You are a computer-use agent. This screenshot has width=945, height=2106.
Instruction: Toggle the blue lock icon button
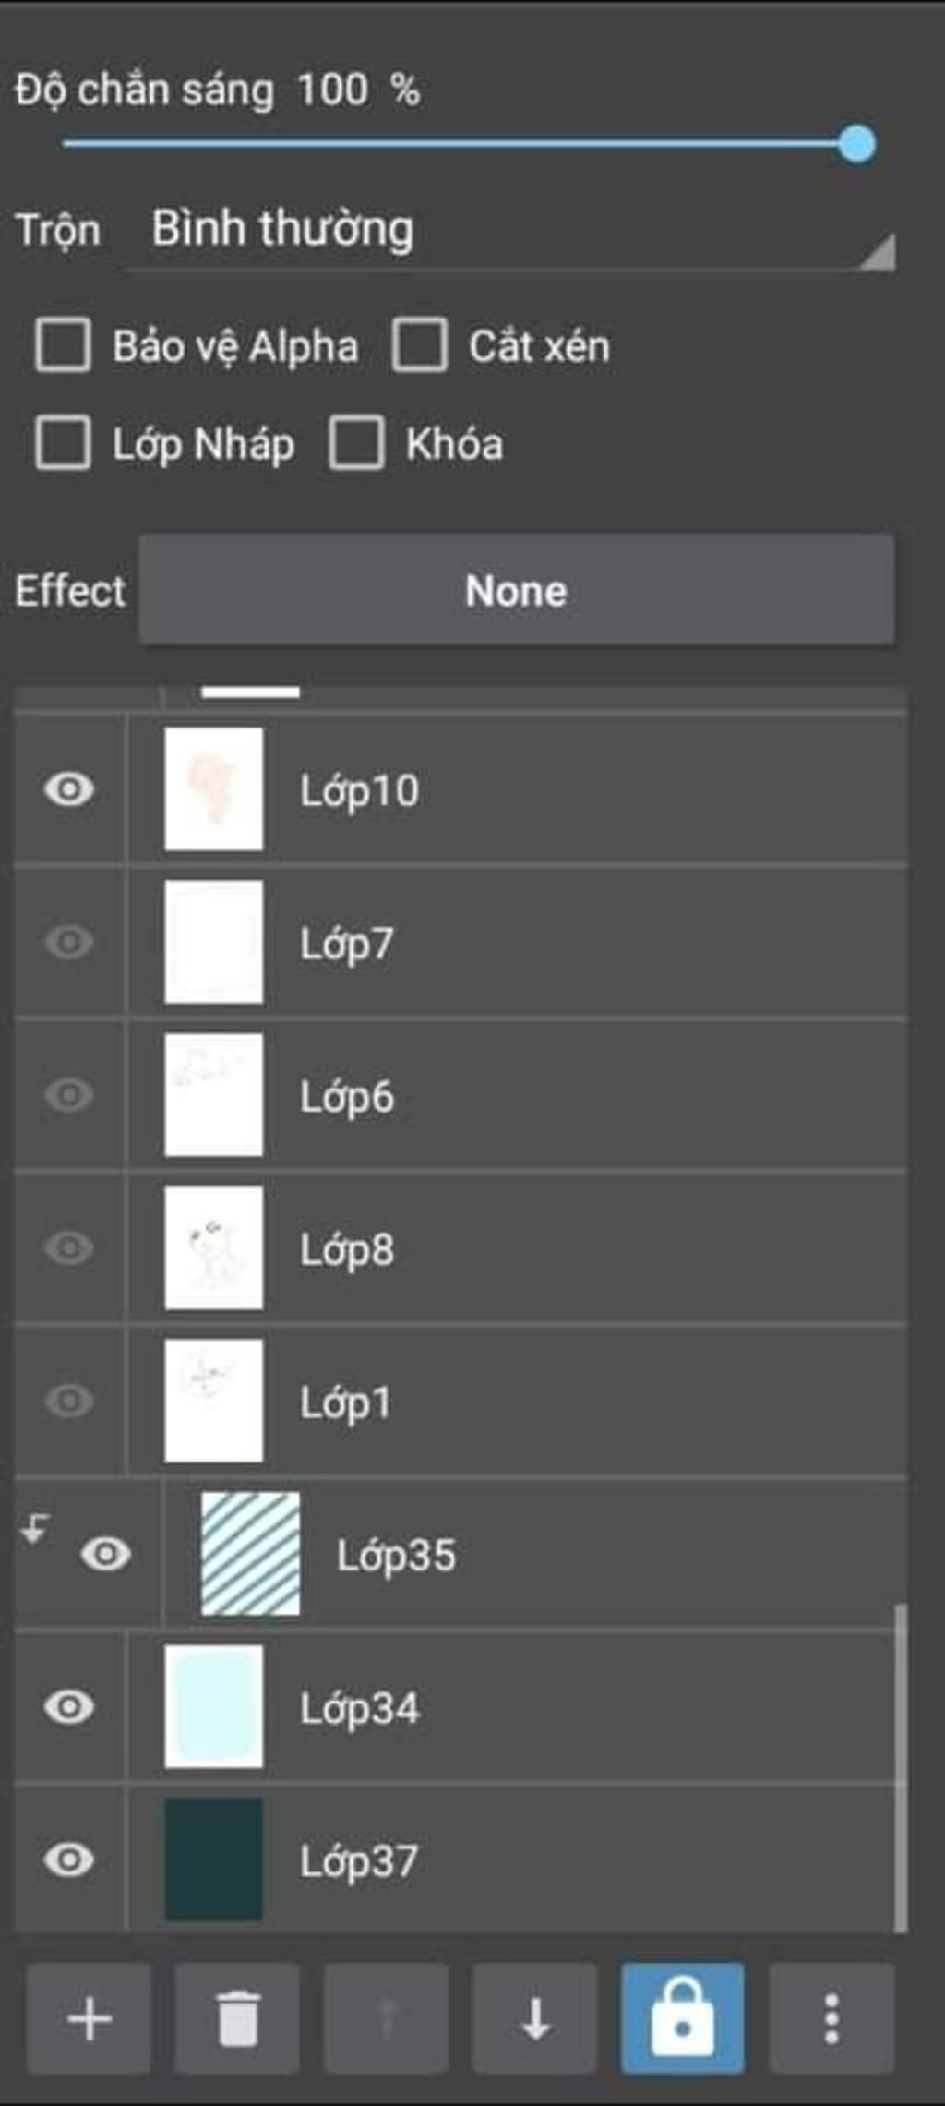pyautogui.click(x=683, y=2018)
